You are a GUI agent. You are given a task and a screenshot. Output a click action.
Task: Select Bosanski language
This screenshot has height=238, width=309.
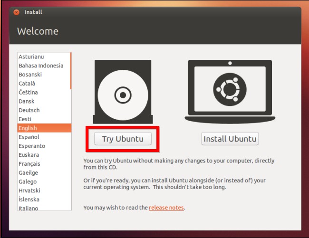(44, 75)
